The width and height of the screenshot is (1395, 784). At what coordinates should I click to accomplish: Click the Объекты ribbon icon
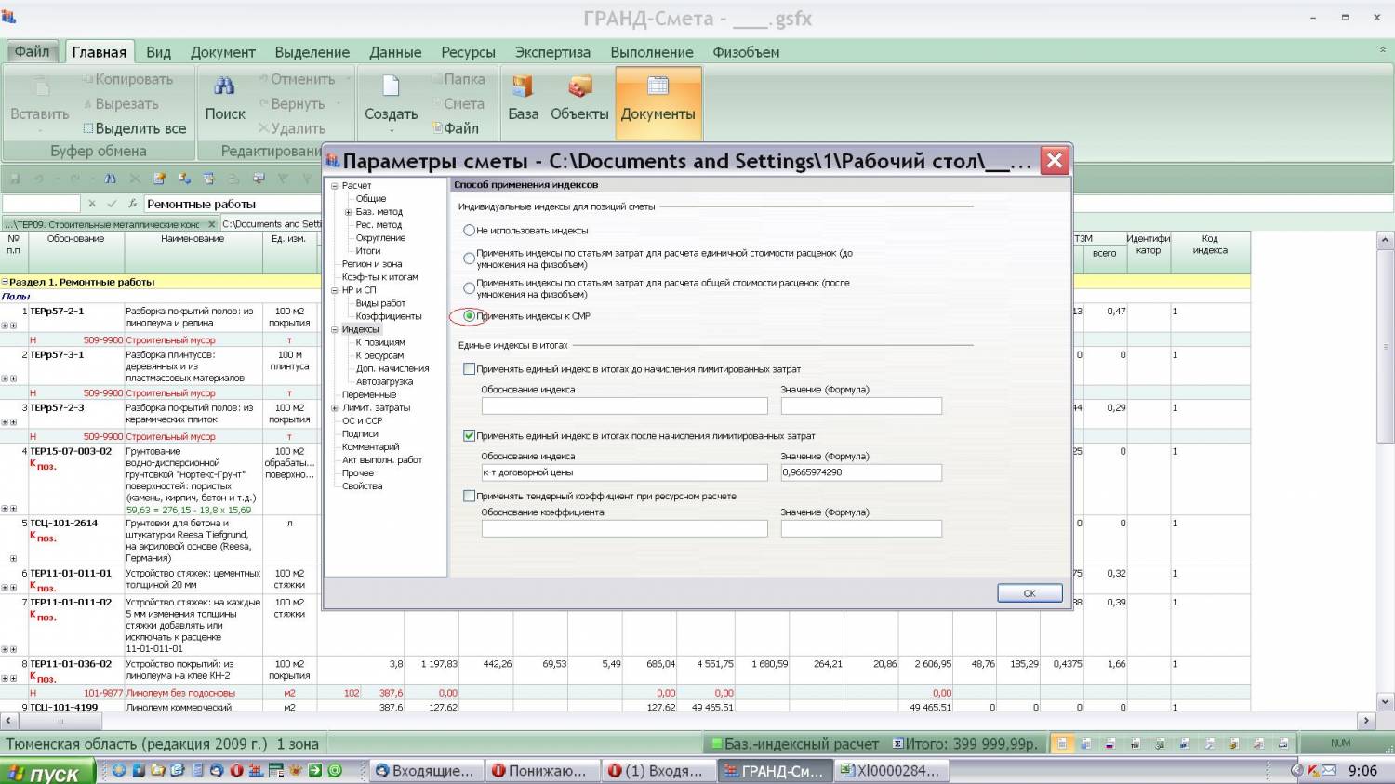579,86
